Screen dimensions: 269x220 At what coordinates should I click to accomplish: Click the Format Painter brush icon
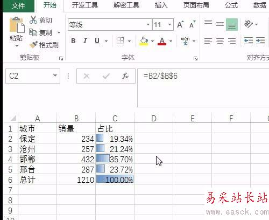point(33,45)
